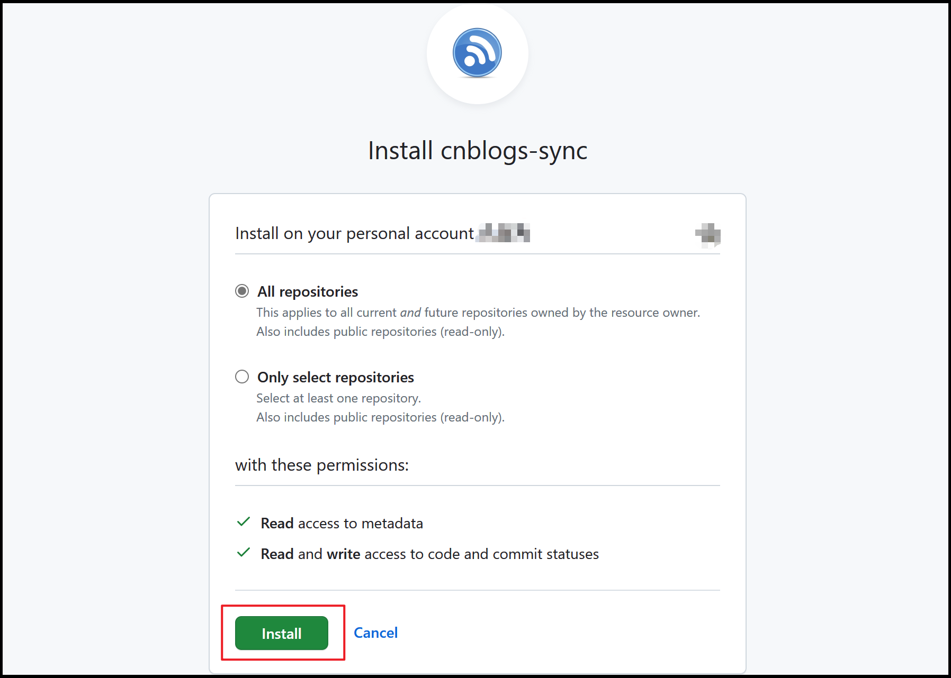Choose the Only select repositories option
951x678 pixels.
[242, 377]
